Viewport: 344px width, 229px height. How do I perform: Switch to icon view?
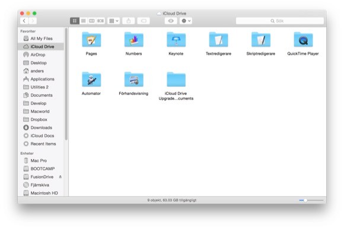point(75,21)
